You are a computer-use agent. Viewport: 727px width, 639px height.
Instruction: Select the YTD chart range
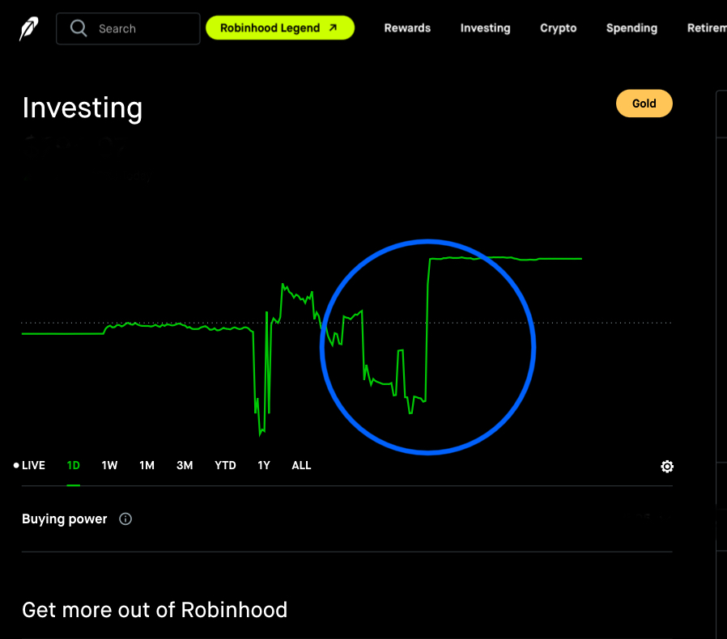(225, 465)
